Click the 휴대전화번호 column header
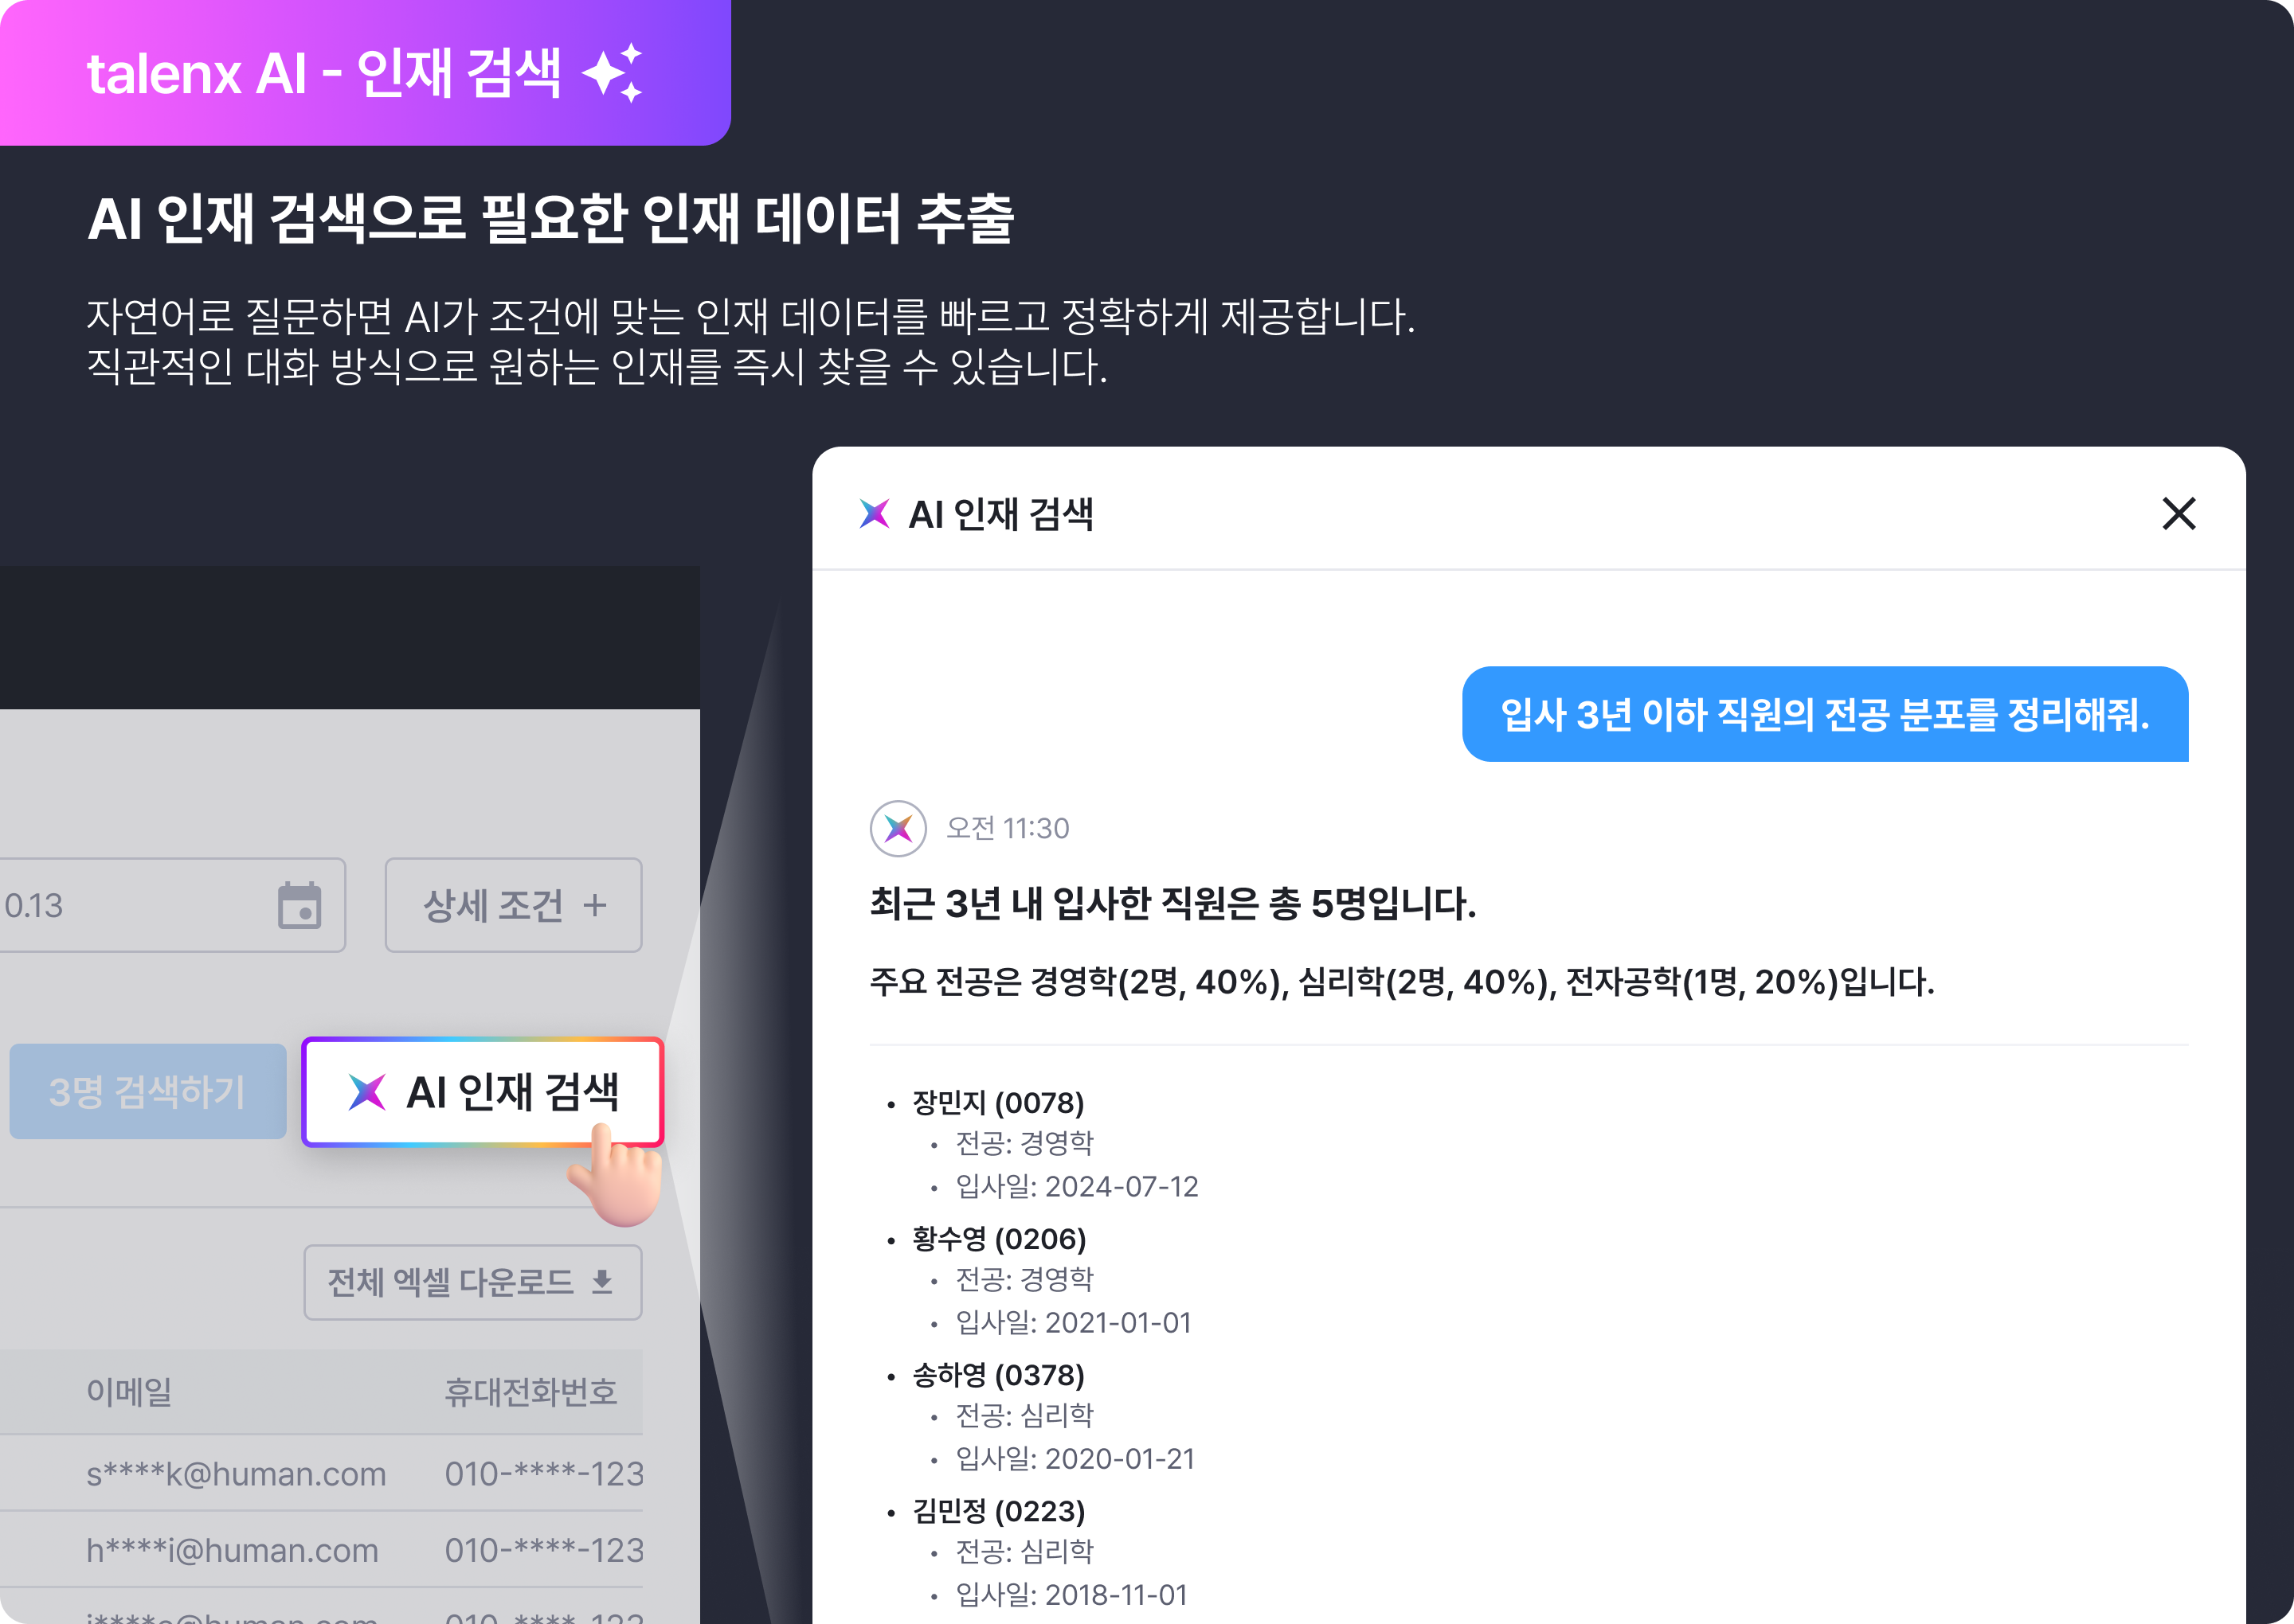Screen dimensions: 2294x1624 tap(530, 1391)
